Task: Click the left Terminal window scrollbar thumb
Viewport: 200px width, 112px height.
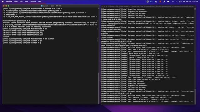Action: 99,88
